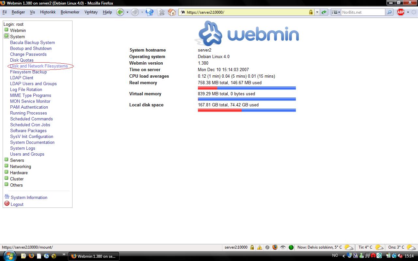The image size is (418, 261).
Task: Expand the Webmin category
Action: click(6, 30)
